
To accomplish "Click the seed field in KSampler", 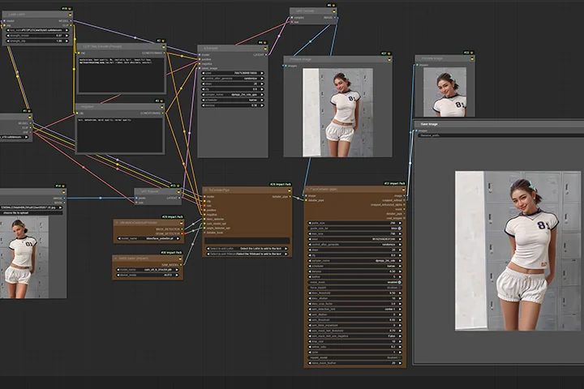I will [x=233, y=73].
